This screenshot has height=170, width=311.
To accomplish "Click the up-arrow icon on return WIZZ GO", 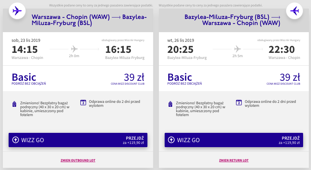I will click(171, 140).
